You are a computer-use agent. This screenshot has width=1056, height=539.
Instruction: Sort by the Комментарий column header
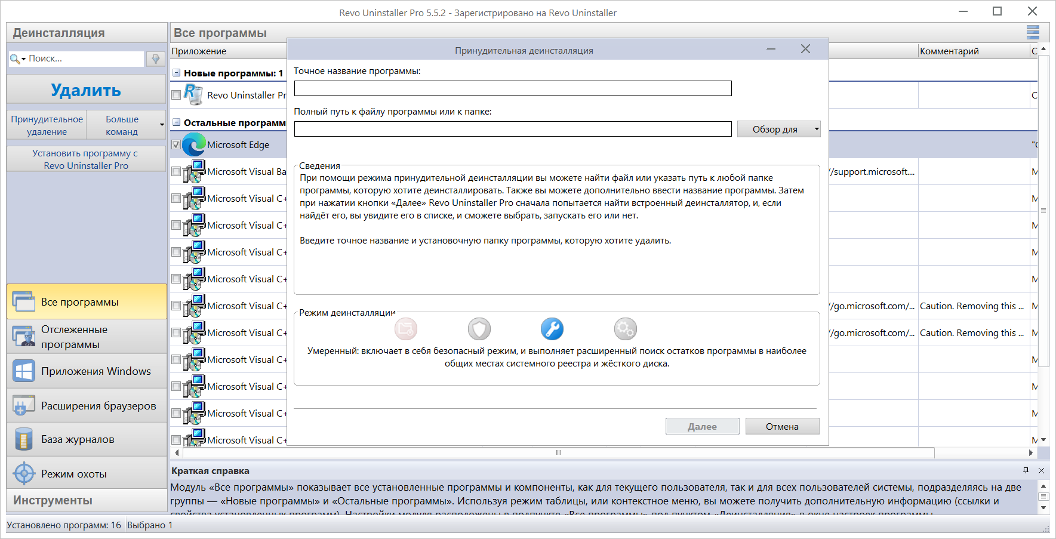[x=974, y=51]
